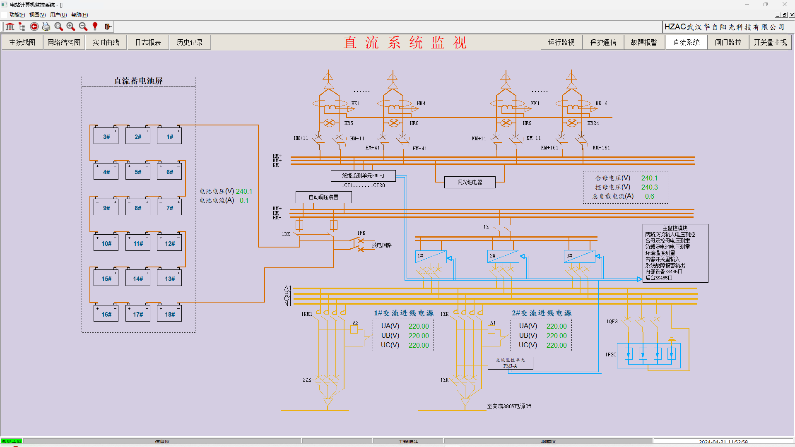Open the network tree structure icon
Screen dimensions: 795x447
(22, 26)
